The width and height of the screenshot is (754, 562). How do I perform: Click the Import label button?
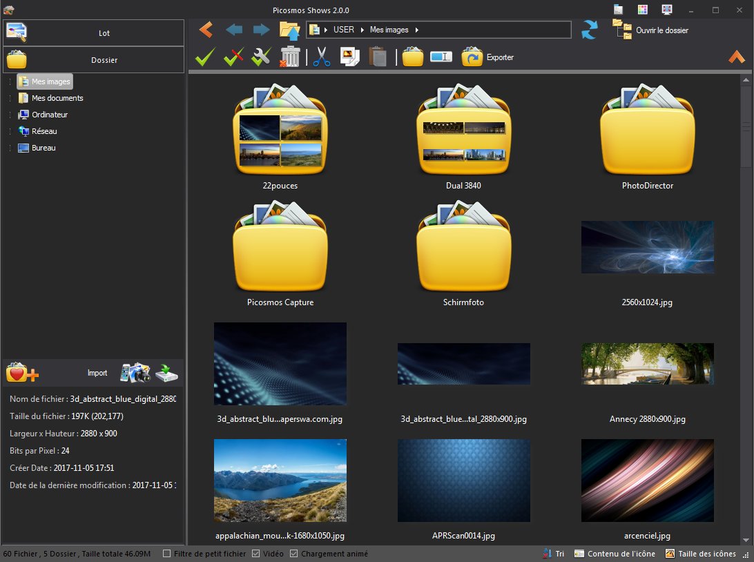97,373
